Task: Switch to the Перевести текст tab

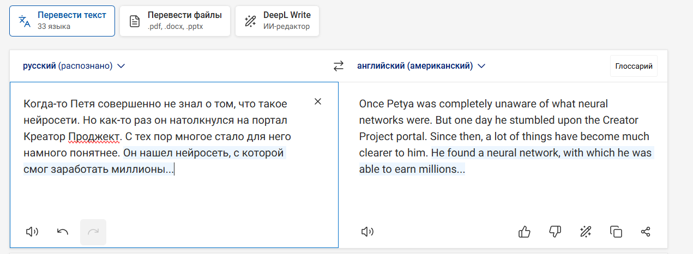Action: pyautogui.click(x=62, y=21)
